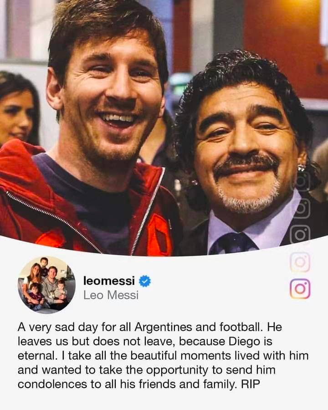
Task: Open the round family profile picture
Action: [46, 285]
